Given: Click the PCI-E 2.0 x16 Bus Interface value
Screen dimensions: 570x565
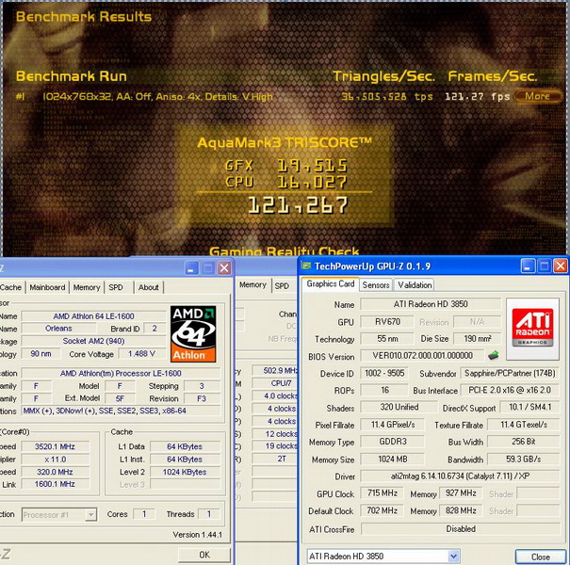Looking at the screenshot, I should tap(510, 390).
